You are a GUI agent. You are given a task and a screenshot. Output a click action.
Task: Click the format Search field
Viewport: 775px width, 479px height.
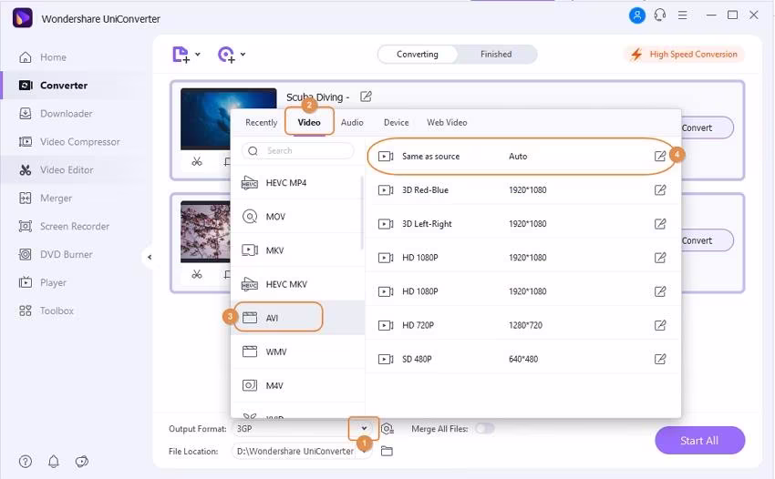point(298,150)
